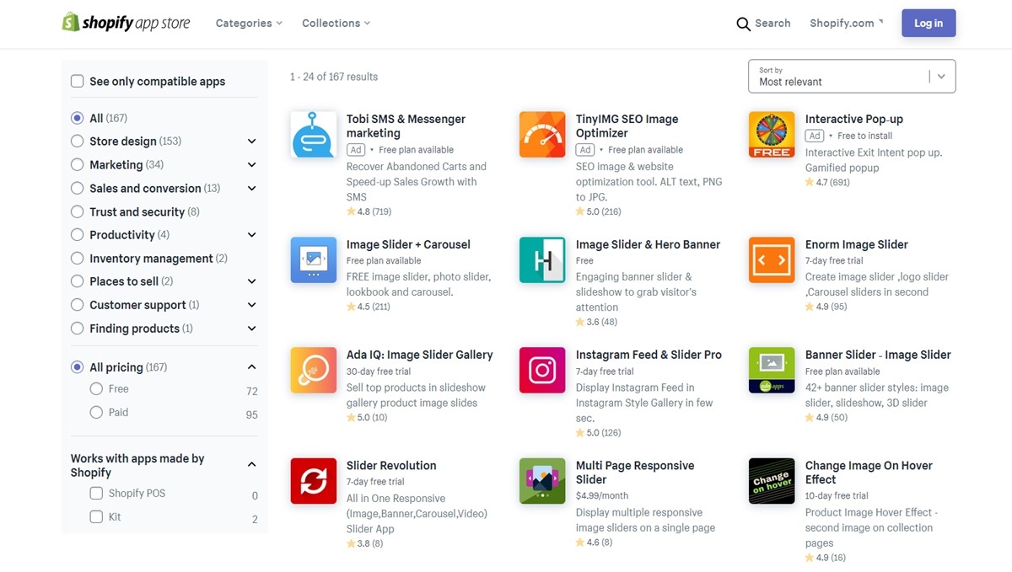Select Store design radio filter
Screen dimensions: 1012x572
point(78,142)
